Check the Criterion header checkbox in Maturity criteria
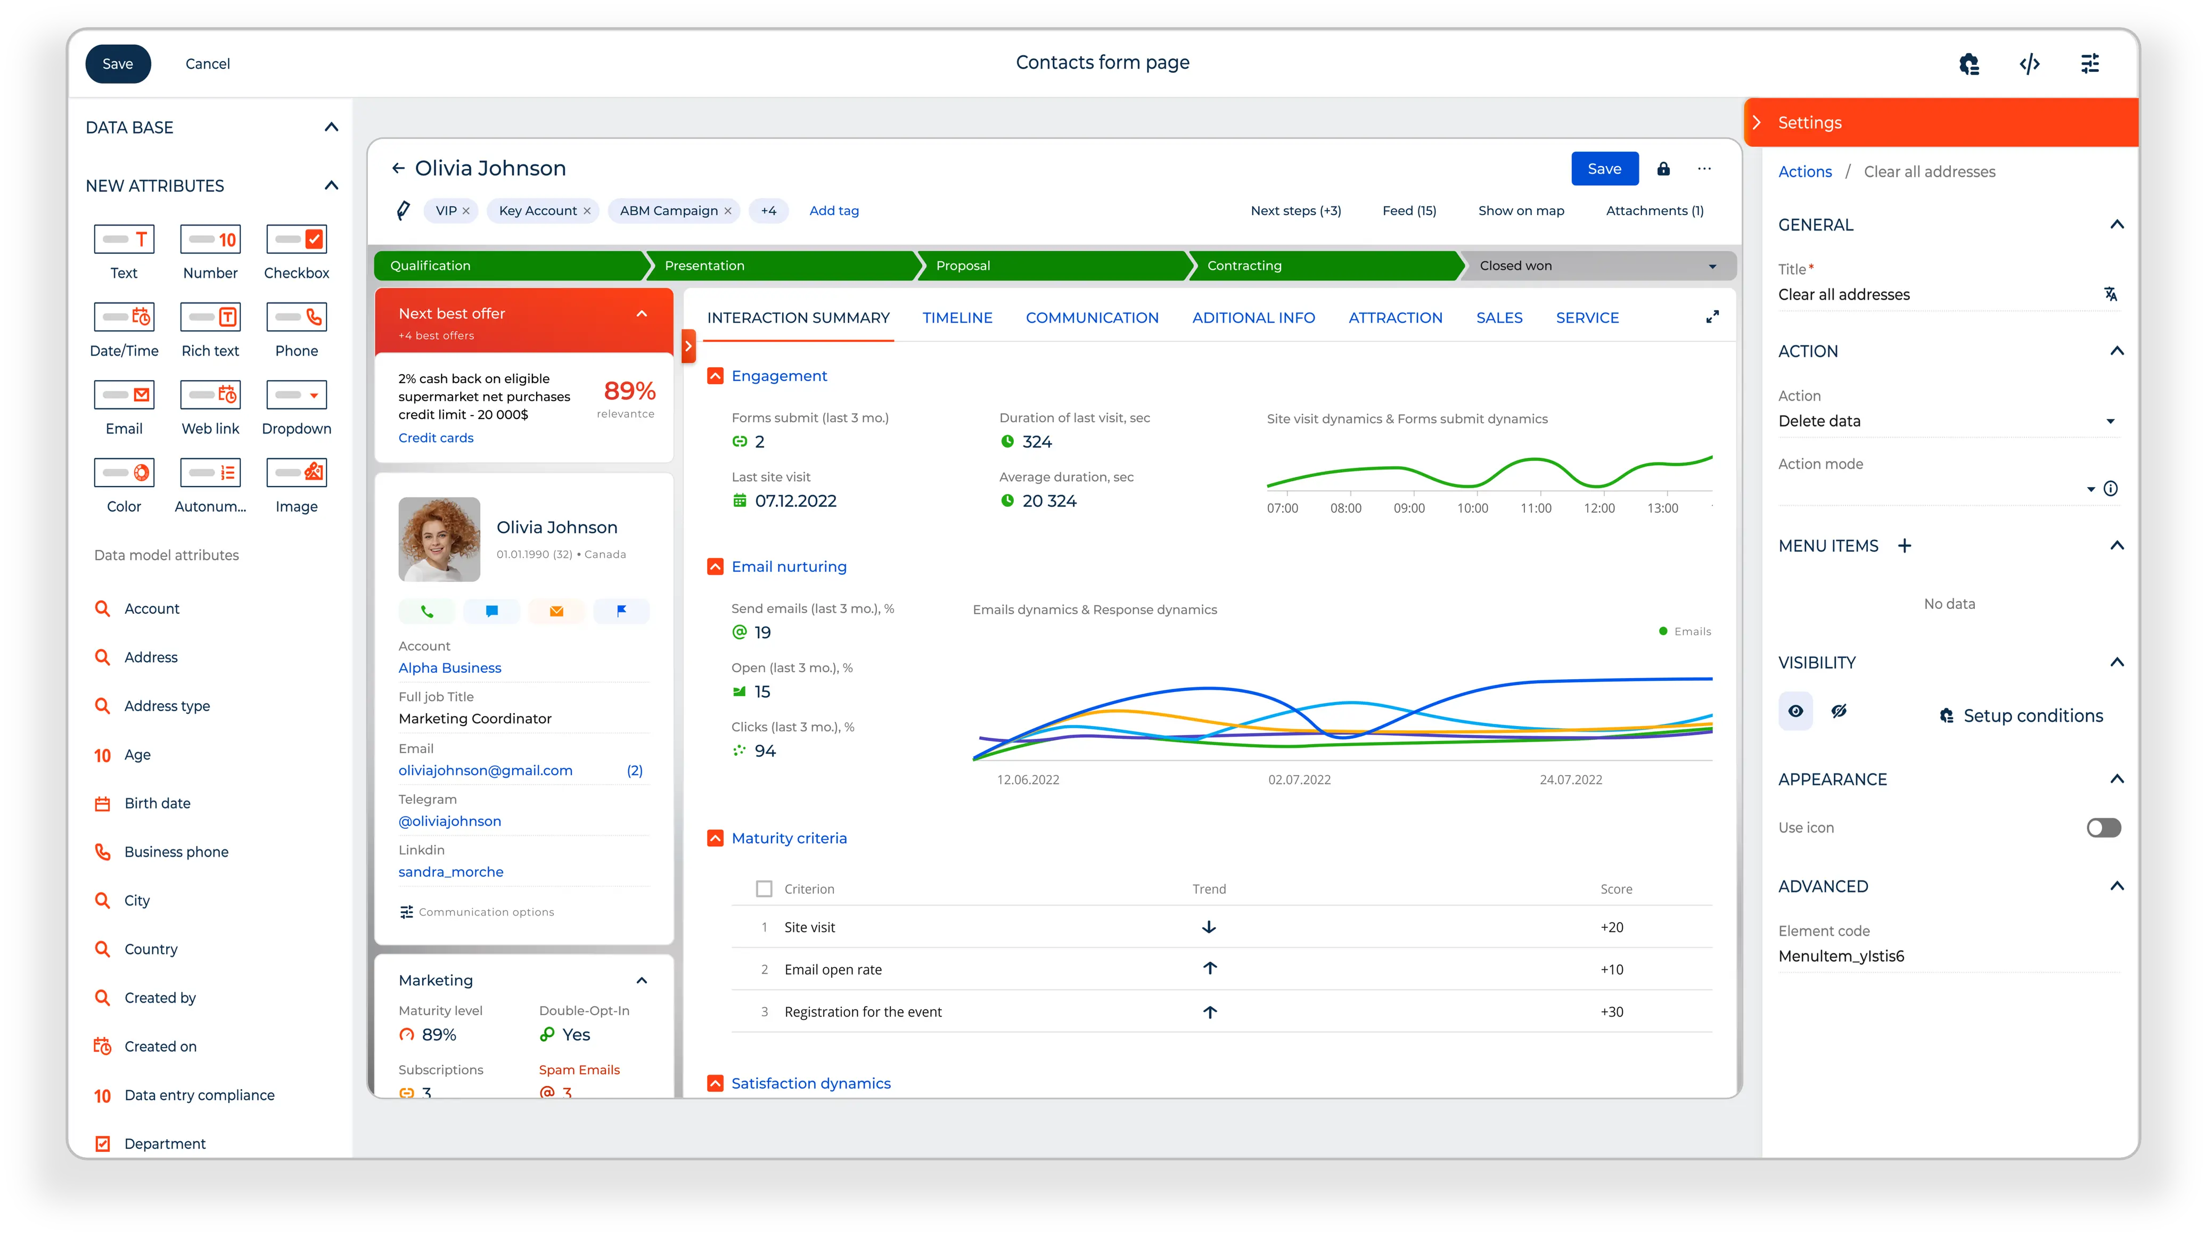This screenshot has width=2207, height=1236. (764, 888)
